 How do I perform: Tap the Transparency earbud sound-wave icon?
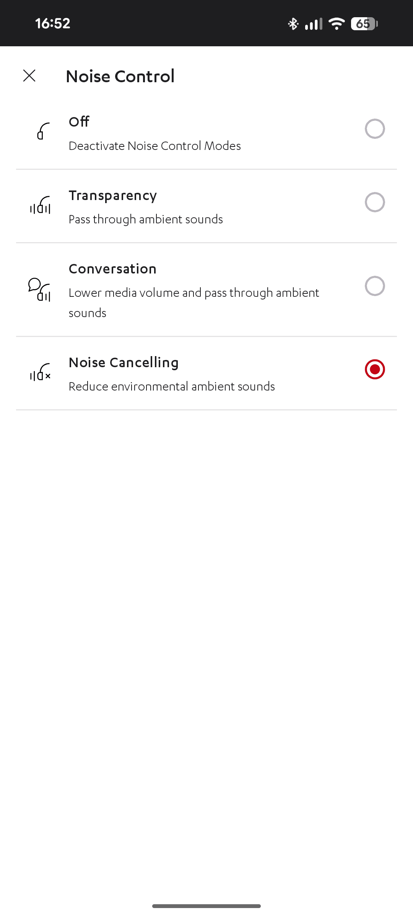coord(41,205)
